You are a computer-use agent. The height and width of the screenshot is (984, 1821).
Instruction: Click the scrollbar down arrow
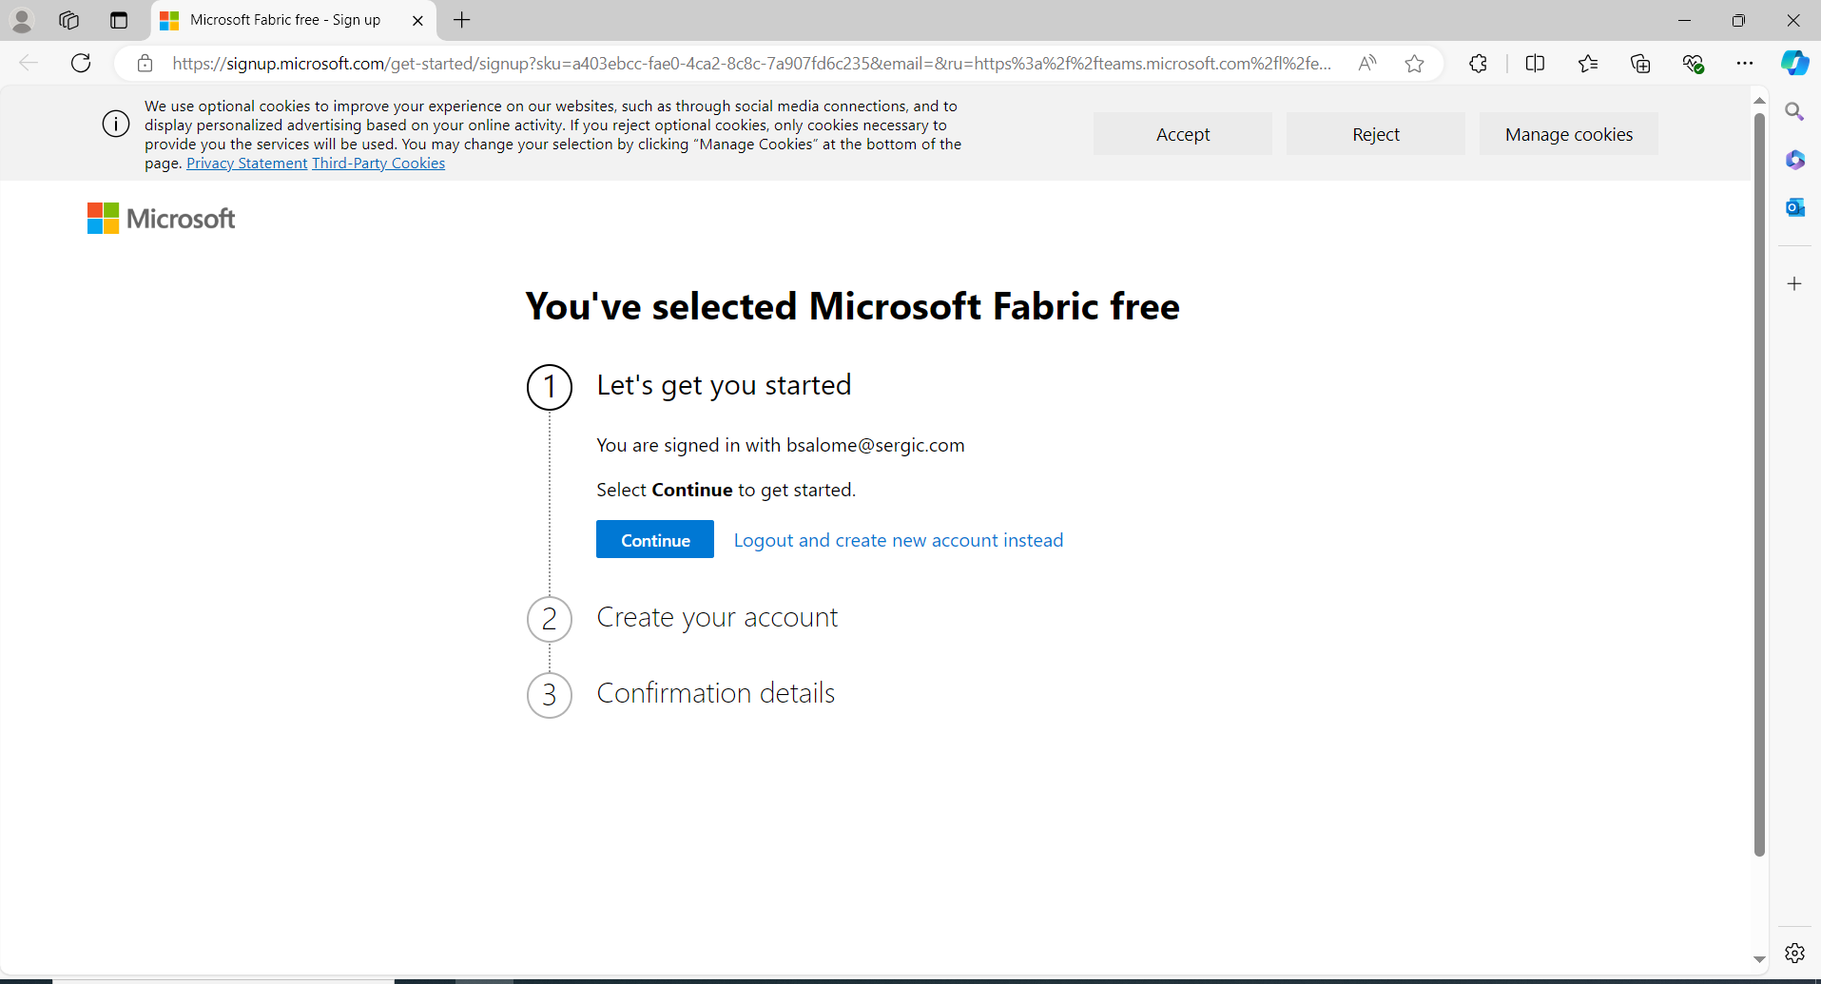pyautogui.click(x=1759, y=960)
